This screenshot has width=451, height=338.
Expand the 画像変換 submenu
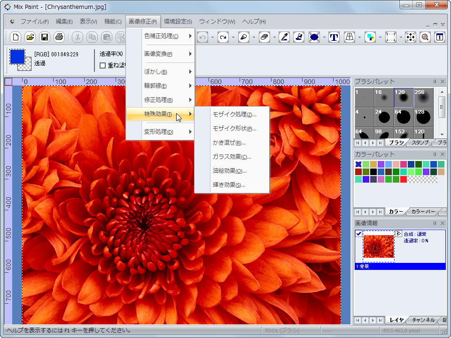click(x=161, y=54)
